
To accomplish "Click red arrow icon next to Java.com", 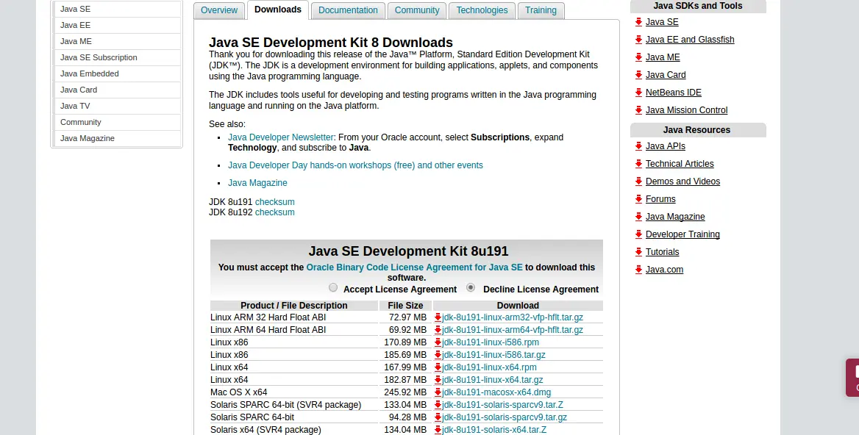I will pyautogui.click(x=638, y=269).
